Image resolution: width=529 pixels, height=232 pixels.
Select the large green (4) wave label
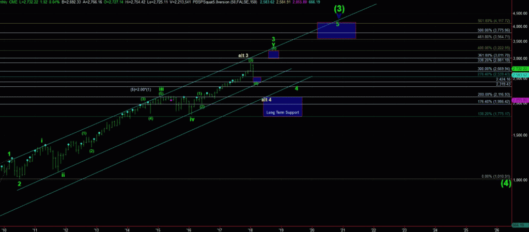(x=506, y=182)
